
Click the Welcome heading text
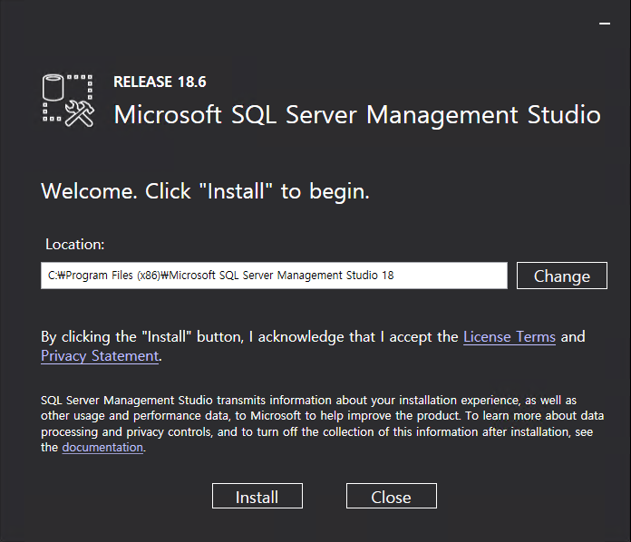tap(205, 192)
